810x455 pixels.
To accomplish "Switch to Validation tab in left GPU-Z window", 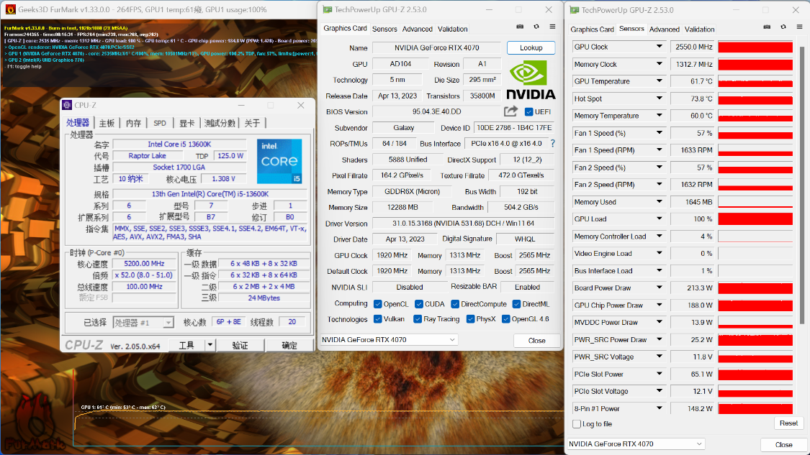I will (453, 29).
